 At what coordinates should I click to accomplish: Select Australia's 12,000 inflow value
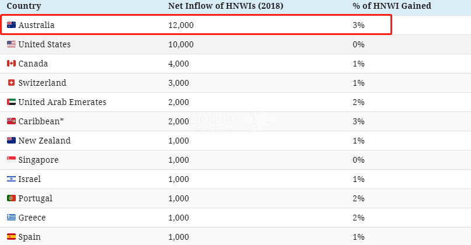click(181, 25)
